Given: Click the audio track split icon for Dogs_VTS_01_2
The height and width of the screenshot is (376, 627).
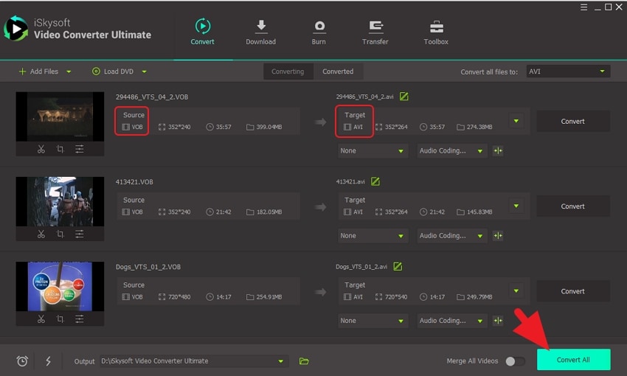Looking at the screenshot, I should (x=498, y=321).
